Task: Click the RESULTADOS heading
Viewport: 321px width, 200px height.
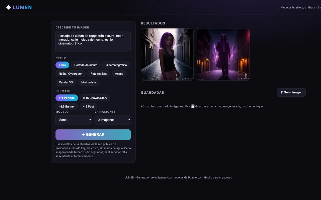Action: [153, 23]
